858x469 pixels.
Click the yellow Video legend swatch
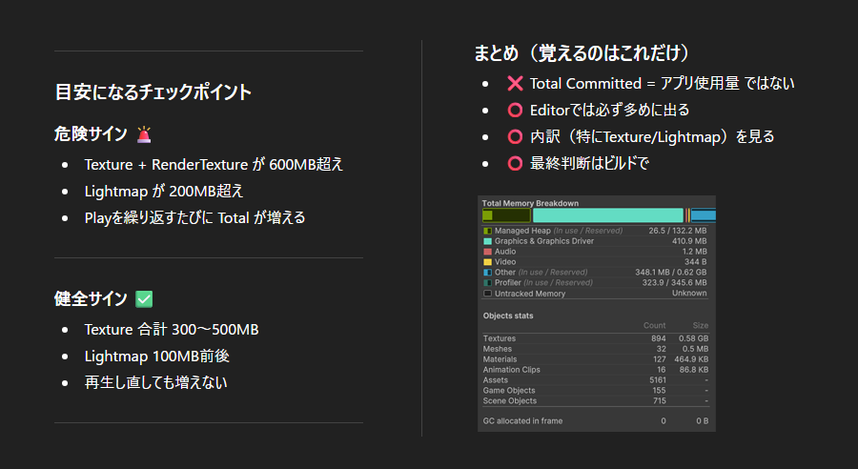[487, 262]
